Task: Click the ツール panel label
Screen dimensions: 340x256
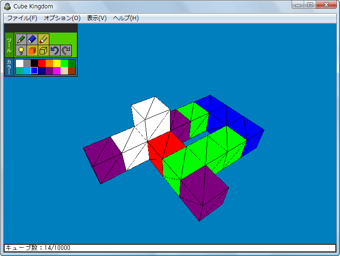Action: (9, 45)
